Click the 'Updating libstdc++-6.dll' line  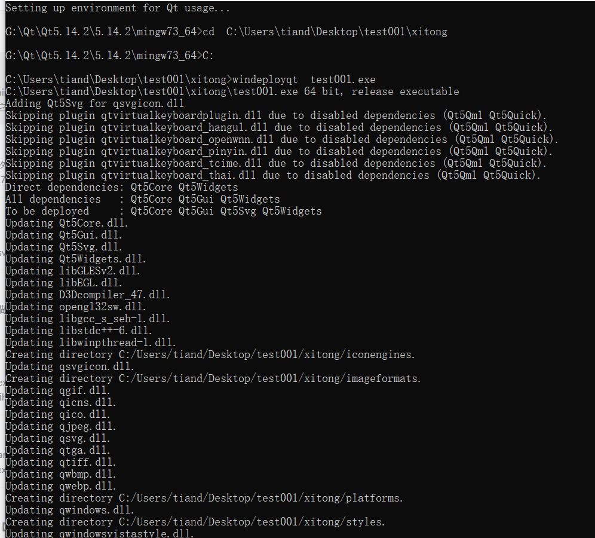[x=79, y=331]
